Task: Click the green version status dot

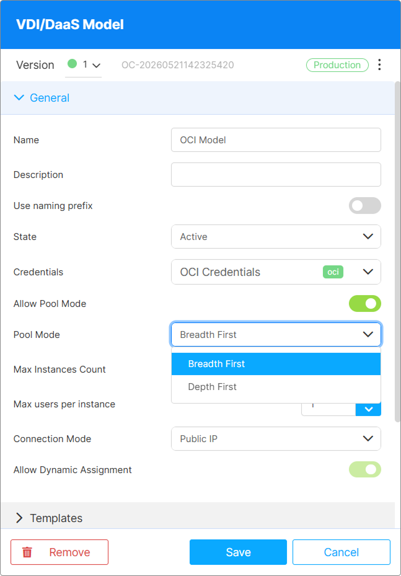Action: tap(73, 64)
